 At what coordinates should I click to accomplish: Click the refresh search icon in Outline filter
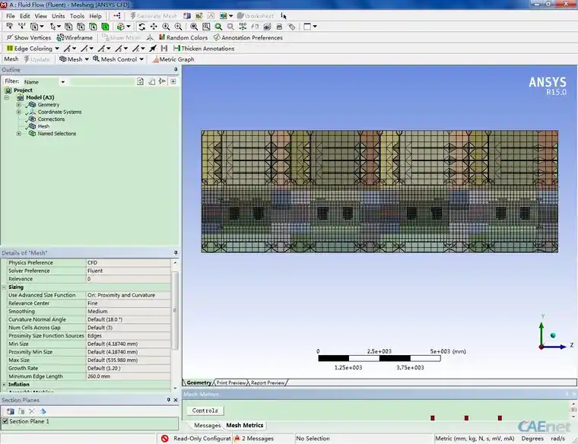click(140, 81)
